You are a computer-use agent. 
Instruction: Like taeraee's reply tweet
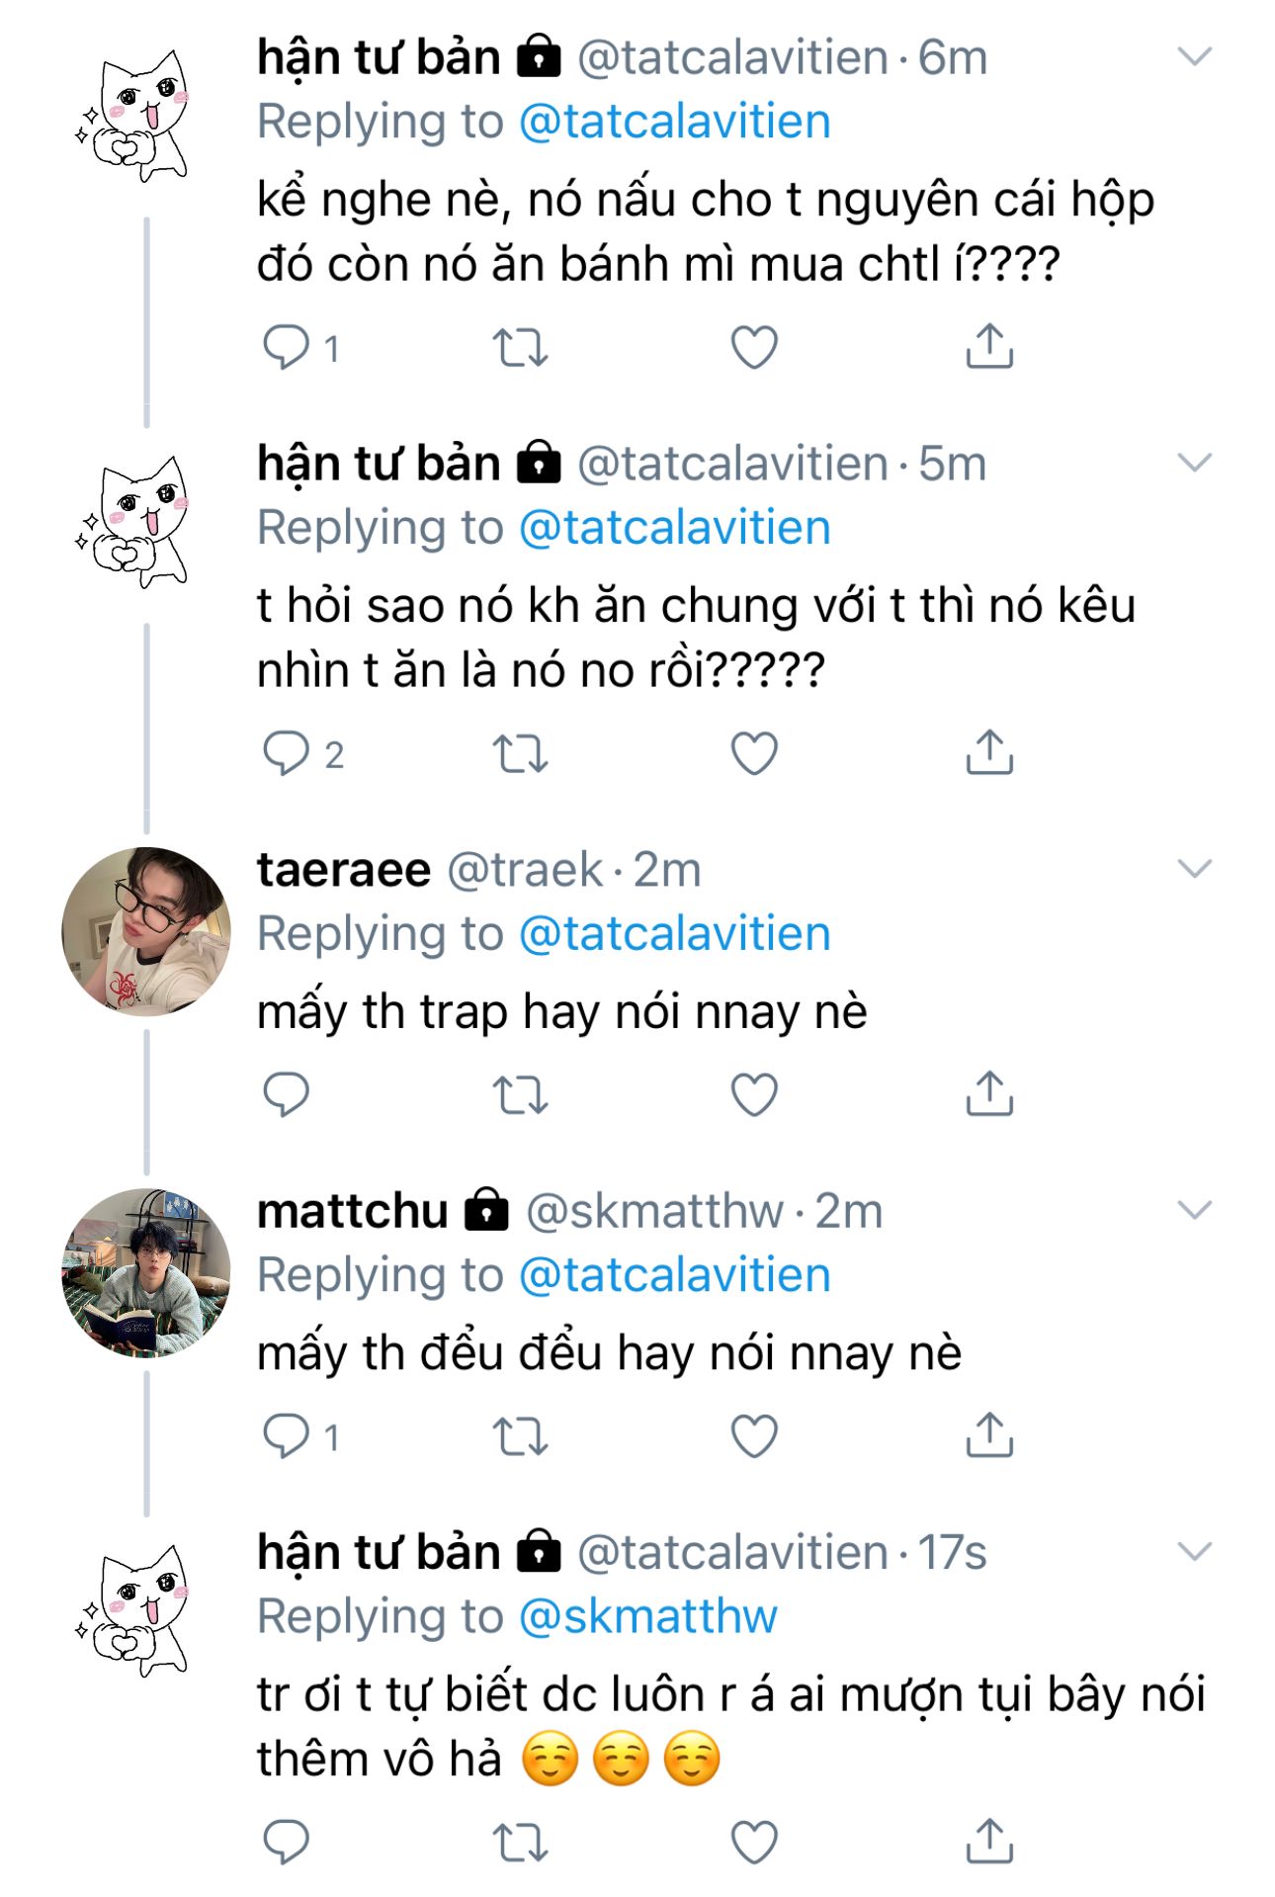click(x=753, y=1094)
